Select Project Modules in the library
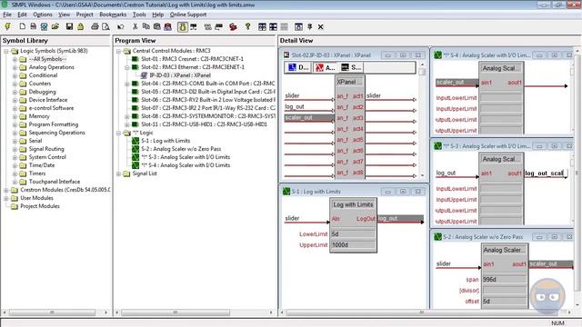 tap(40, 206)
